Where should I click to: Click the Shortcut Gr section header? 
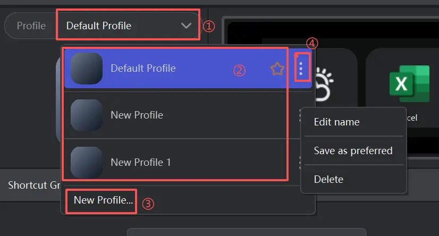34,185
